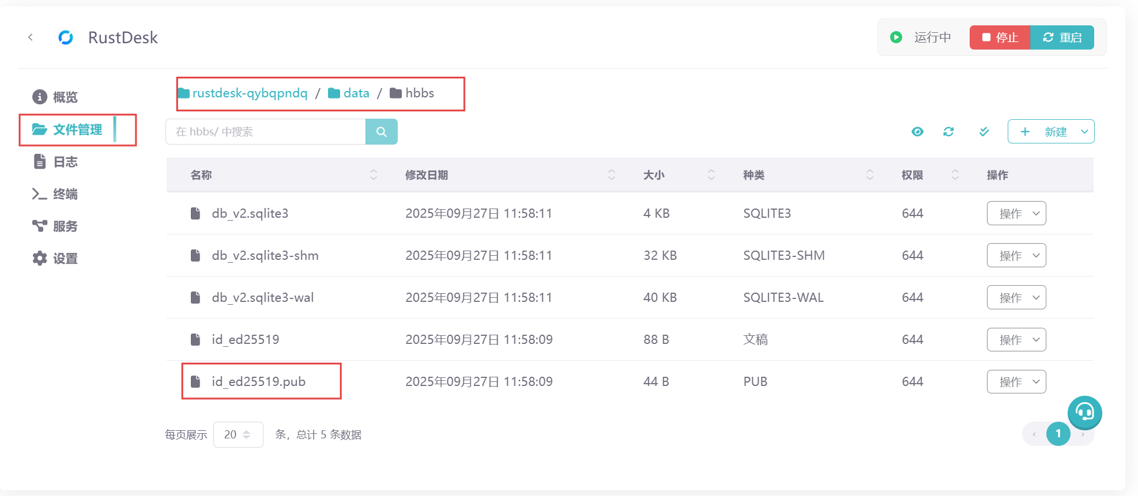Click the double-checkmark select all icon
This screenshot has height=496, width=1138.
coord(984,132)
